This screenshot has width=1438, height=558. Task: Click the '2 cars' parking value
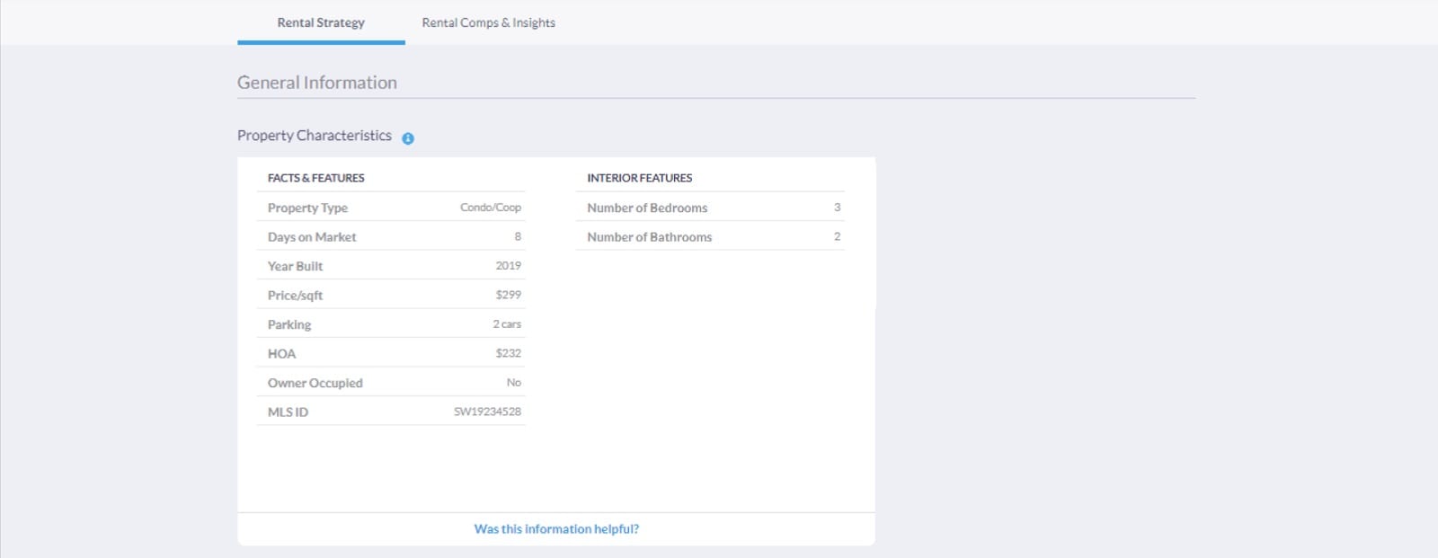506,324
